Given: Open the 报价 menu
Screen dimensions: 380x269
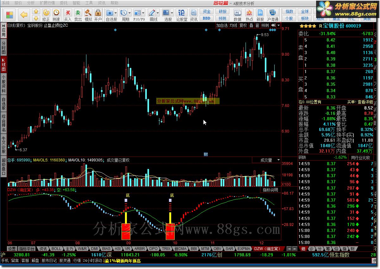Looking at the screenshot, I should tap(18, 3).
